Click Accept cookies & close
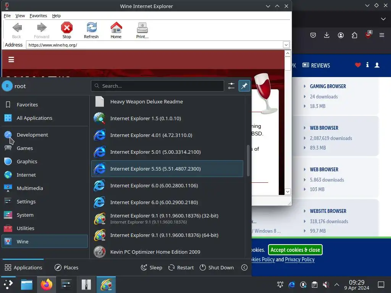391x293 pixels. click(x=295, y=250)
